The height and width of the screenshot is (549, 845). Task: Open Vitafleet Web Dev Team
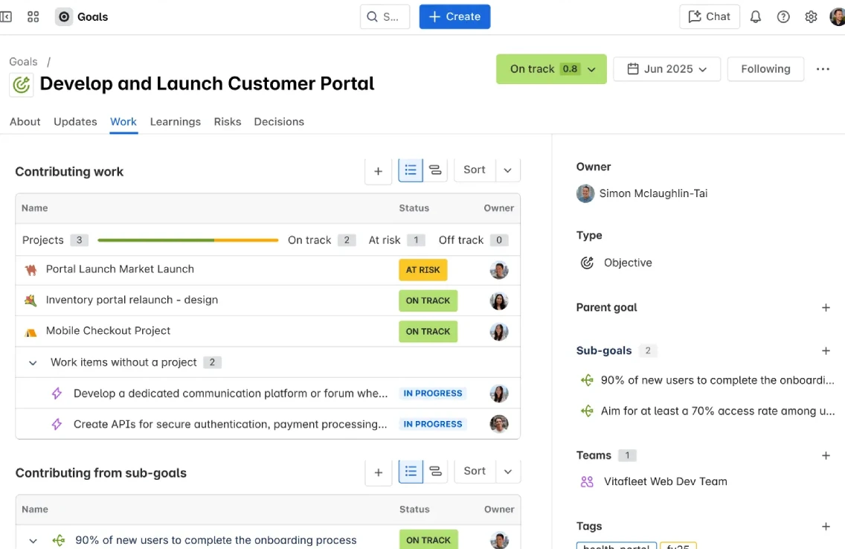tap(666, 481)
